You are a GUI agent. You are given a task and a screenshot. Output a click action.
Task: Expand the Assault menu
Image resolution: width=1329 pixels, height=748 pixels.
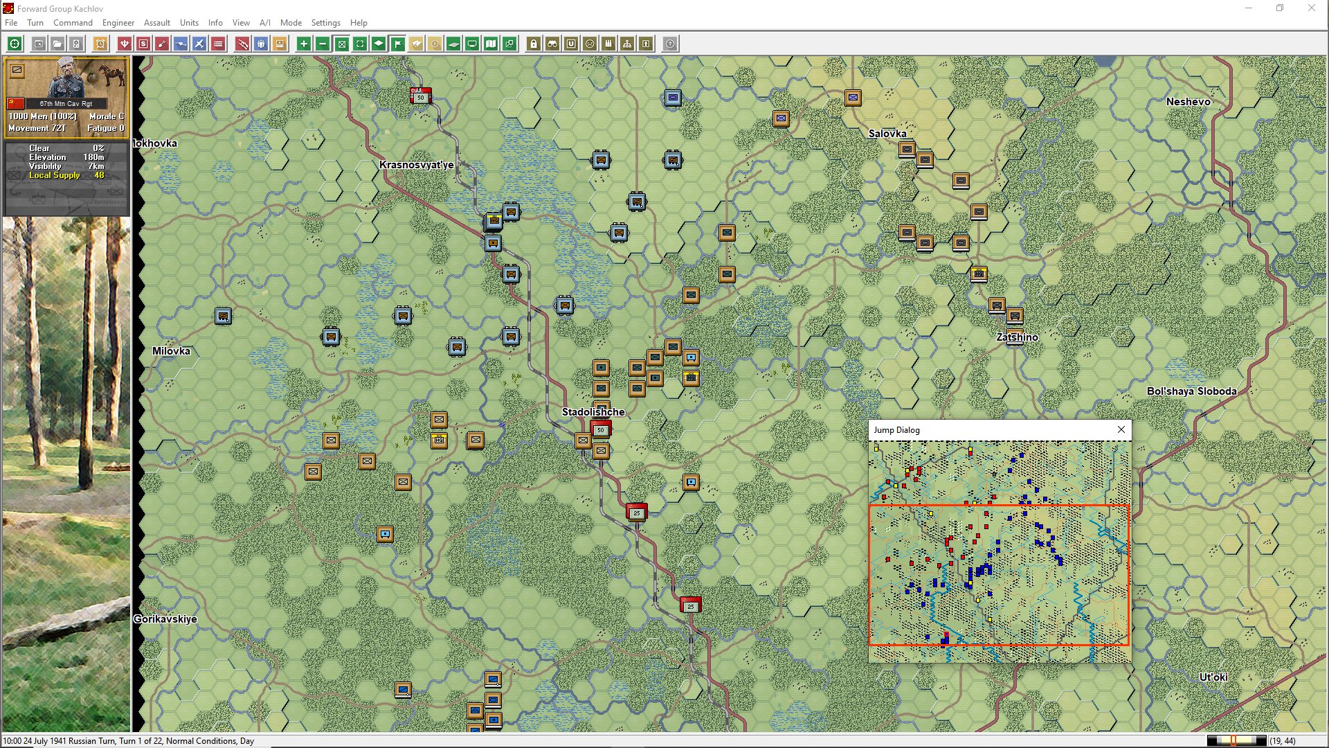pos(157,23)
